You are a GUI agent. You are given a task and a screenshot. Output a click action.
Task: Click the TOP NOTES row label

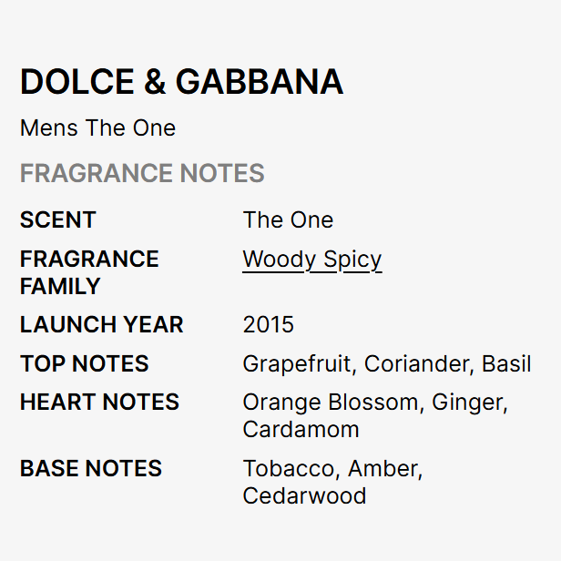click(x=84, y=364)
